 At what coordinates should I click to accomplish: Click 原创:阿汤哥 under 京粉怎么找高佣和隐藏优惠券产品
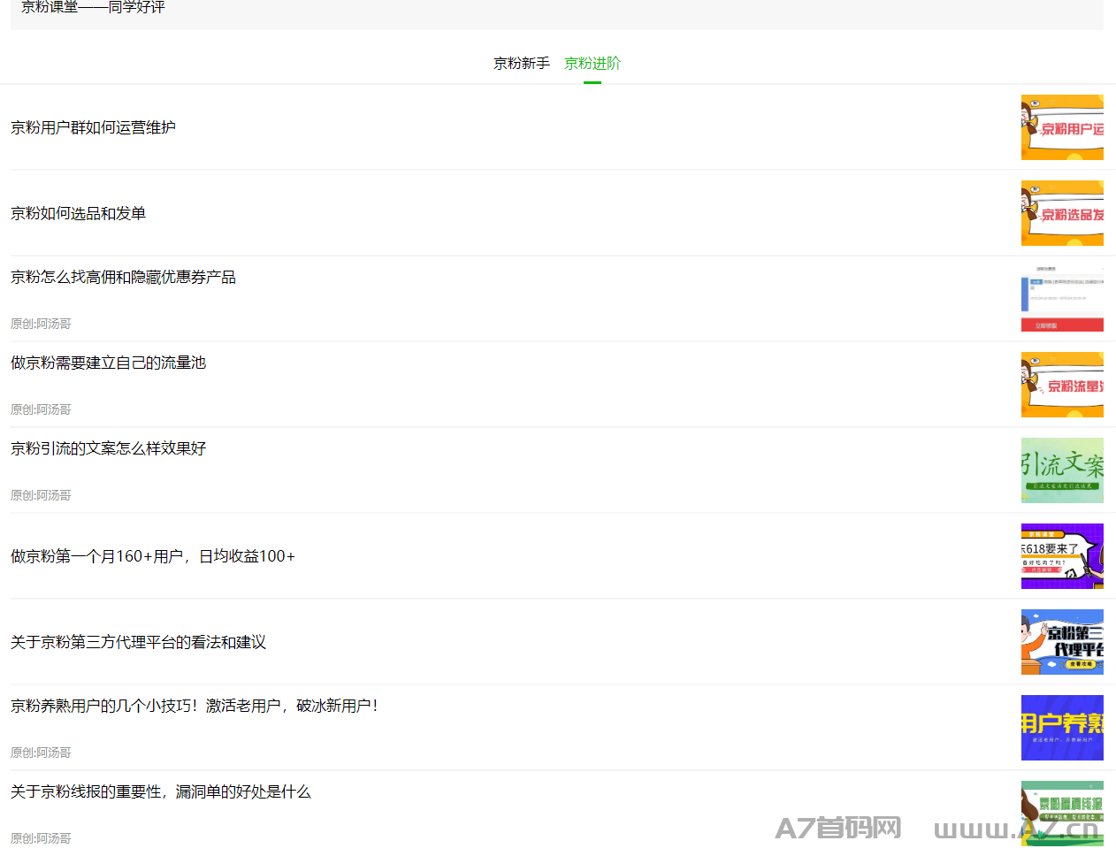pos(41,324)
